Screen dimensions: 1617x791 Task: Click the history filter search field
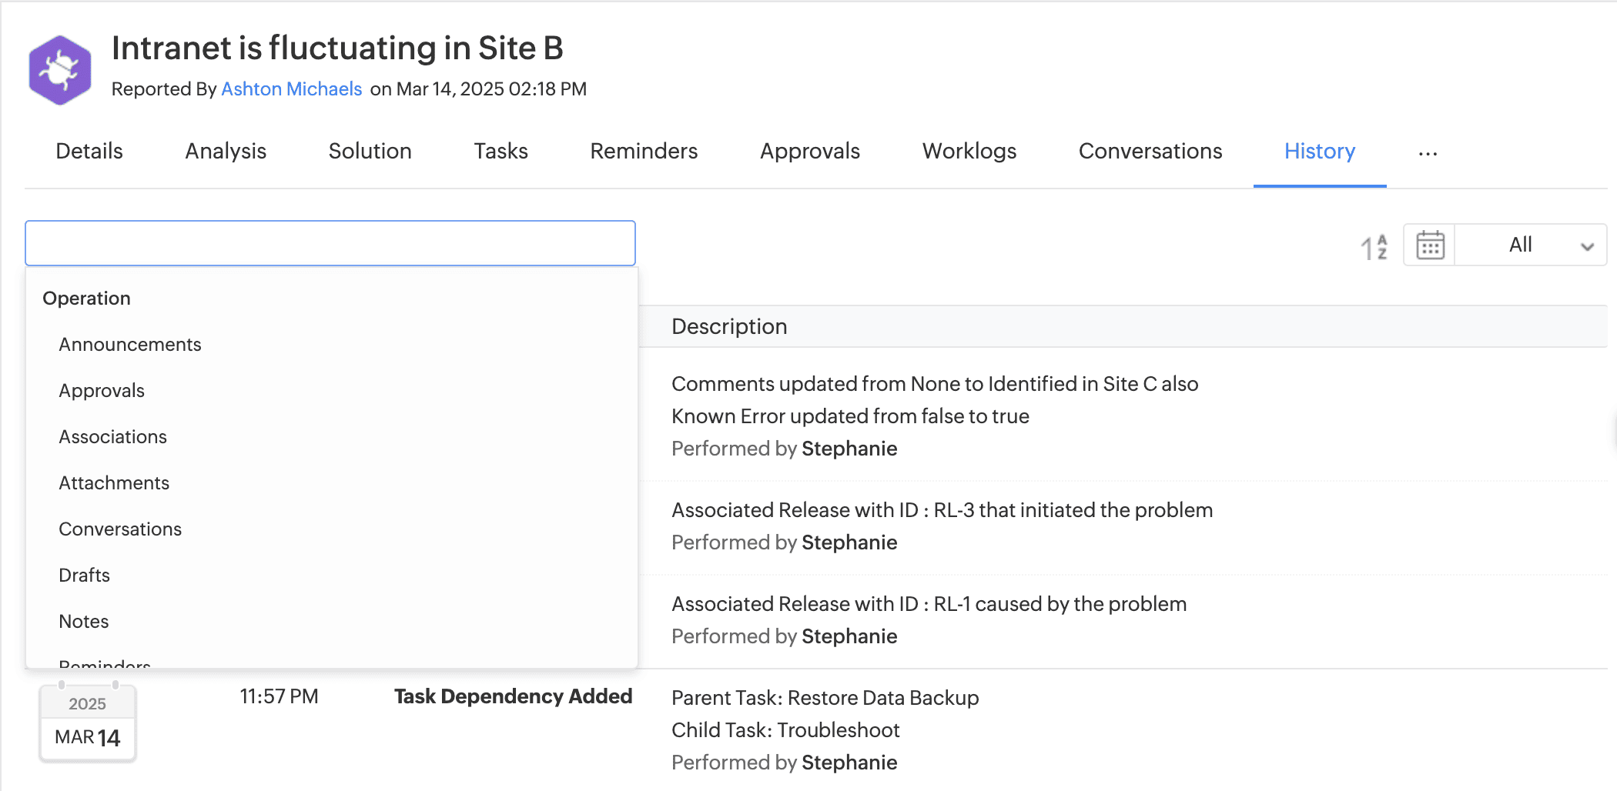coord(330,243)
